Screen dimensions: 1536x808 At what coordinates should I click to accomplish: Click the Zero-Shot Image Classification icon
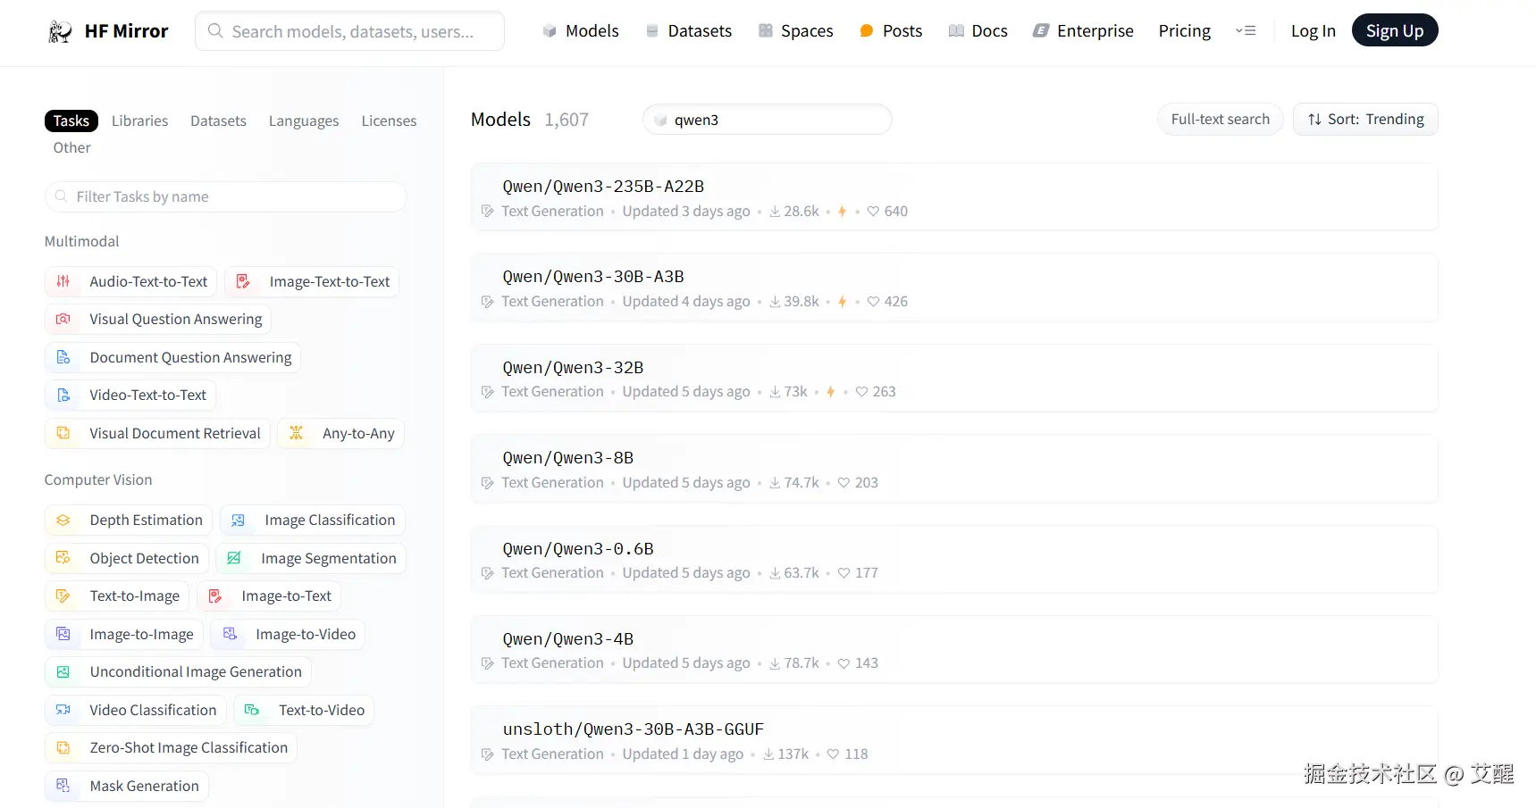click(63, 747)
